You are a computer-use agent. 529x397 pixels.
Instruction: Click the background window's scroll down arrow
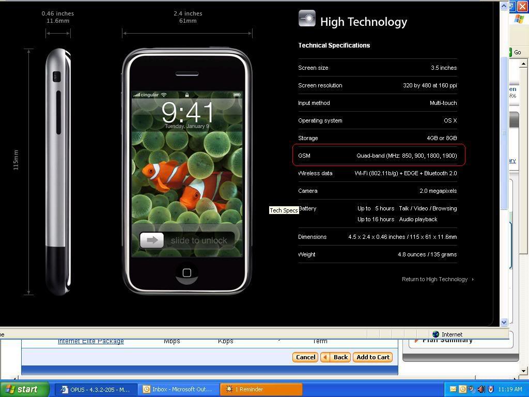tap(523, 371)
